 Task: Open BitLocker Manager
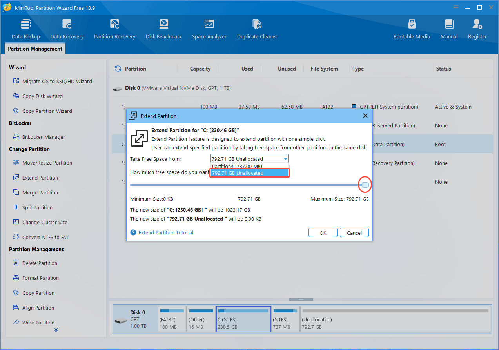pos(39,137)
